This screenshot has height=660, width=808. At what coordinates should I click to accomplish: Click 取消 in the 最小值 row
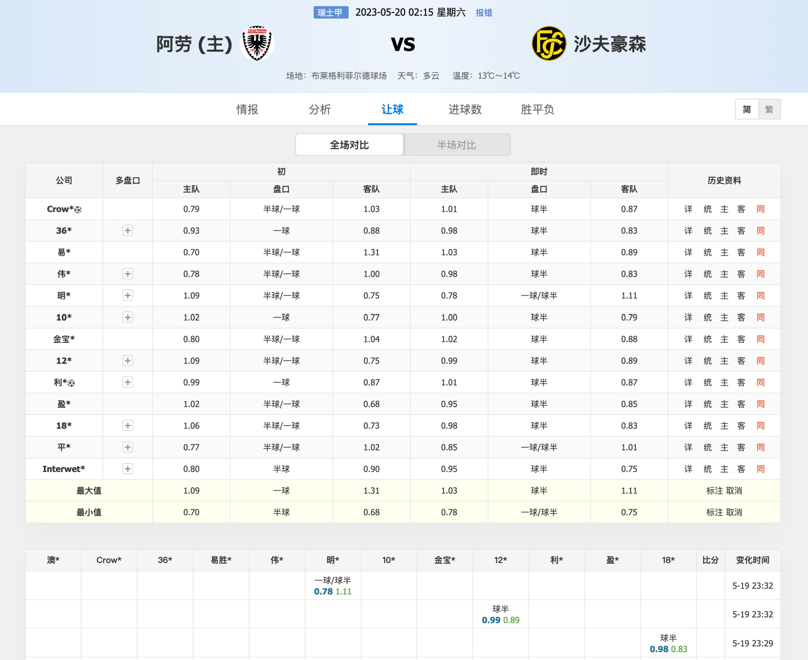(x=734, y=512)
